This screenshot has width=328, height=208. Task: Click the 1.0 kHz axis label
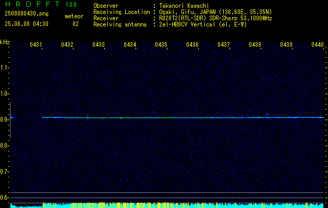click(x=4, y=94)
